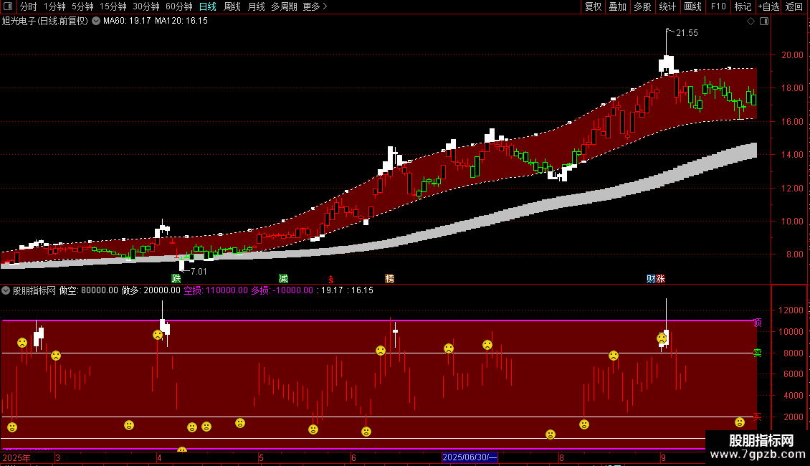
Task: Click month 8 on the time axis
Action: pyautogui.click(x=561, y=457)
